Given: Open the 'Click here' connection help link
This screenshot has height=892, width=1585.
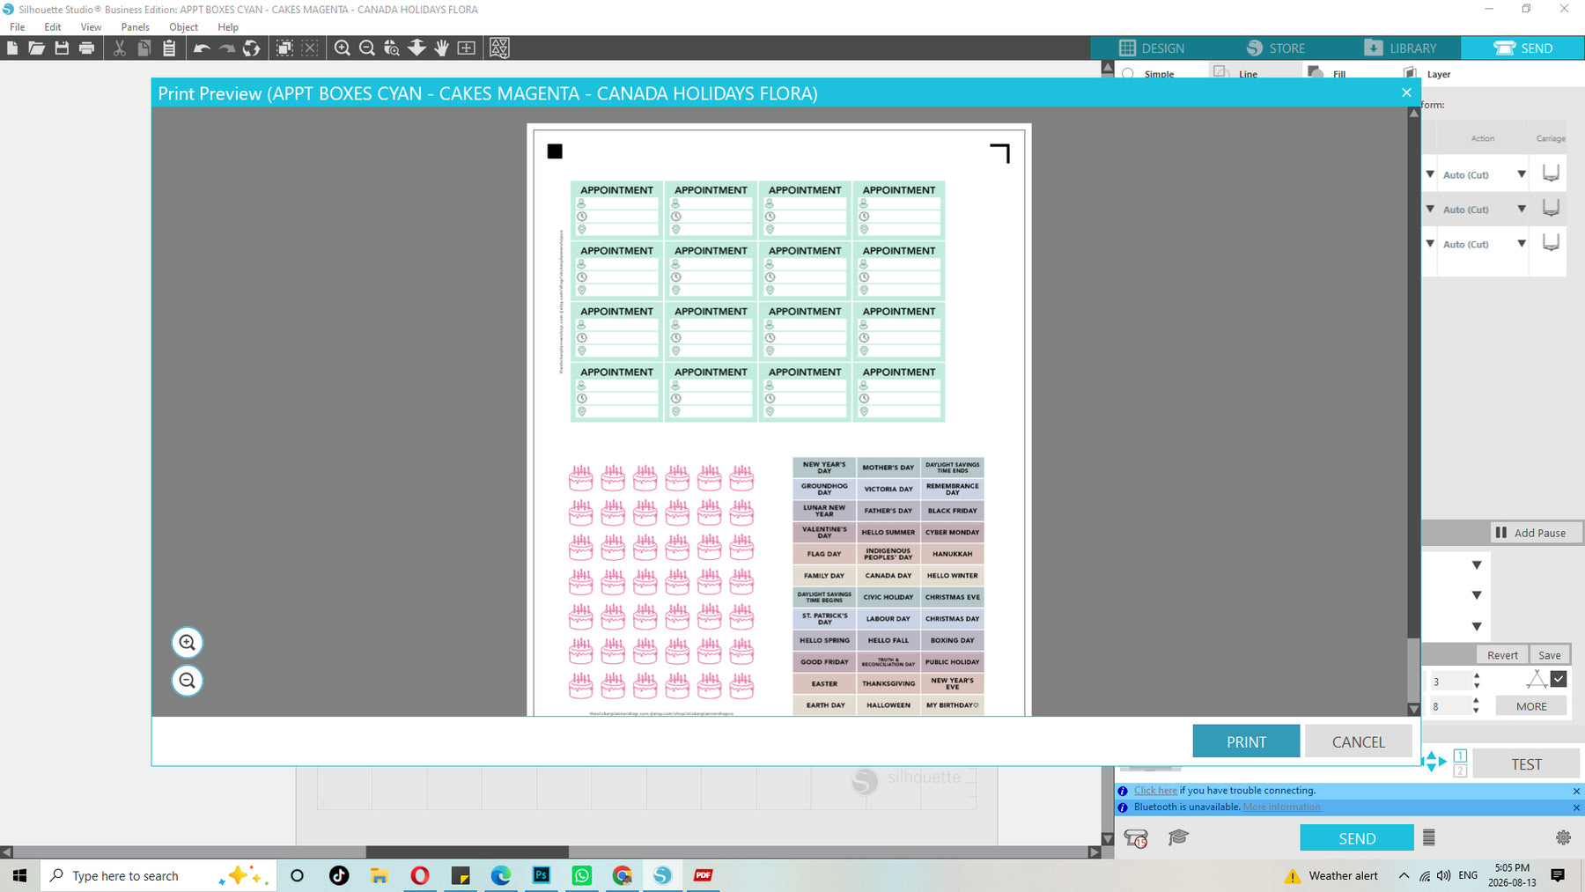Looking at the screenshot, I should pyautogui.click(x=1155, y=791).
